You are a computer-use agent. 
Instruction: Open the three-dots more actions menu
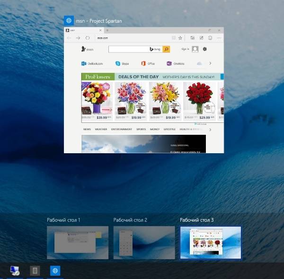[x=219, y=38]
